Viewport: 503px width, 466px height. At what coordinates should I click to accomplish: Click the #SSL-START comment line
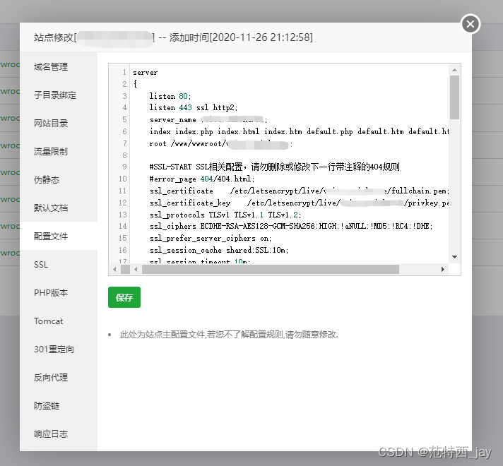[x=274, y=167]
